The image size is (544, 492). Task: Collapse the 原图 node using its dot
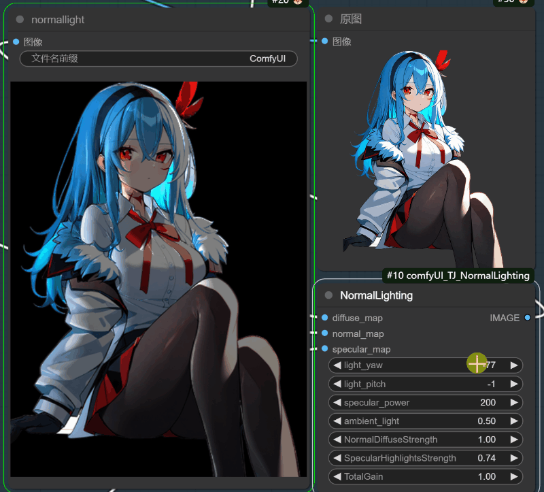tap(328, 19)
